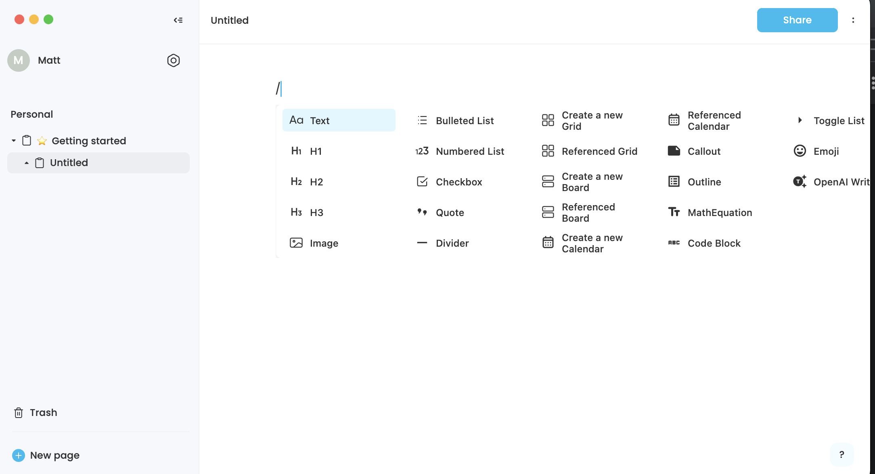Open the three-dot more options menu

853,20
